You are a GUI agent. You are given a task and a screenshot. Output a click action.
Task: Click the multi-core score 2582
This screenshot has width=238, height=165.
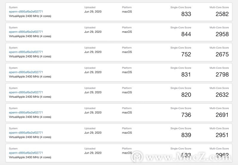point(222,14)
